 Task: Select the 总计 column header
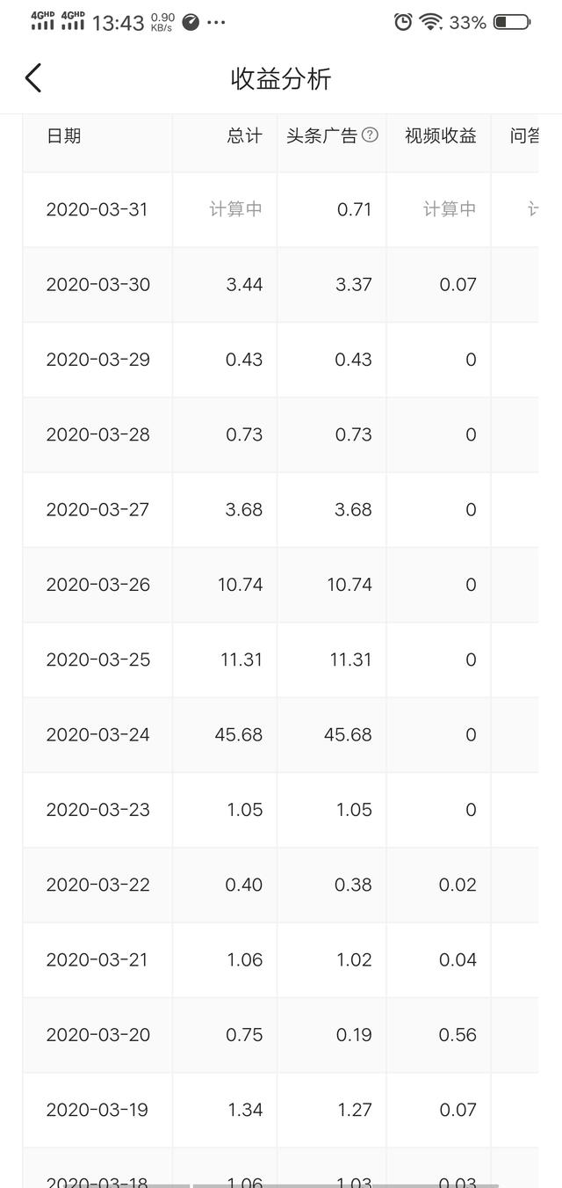coord(244,135)
